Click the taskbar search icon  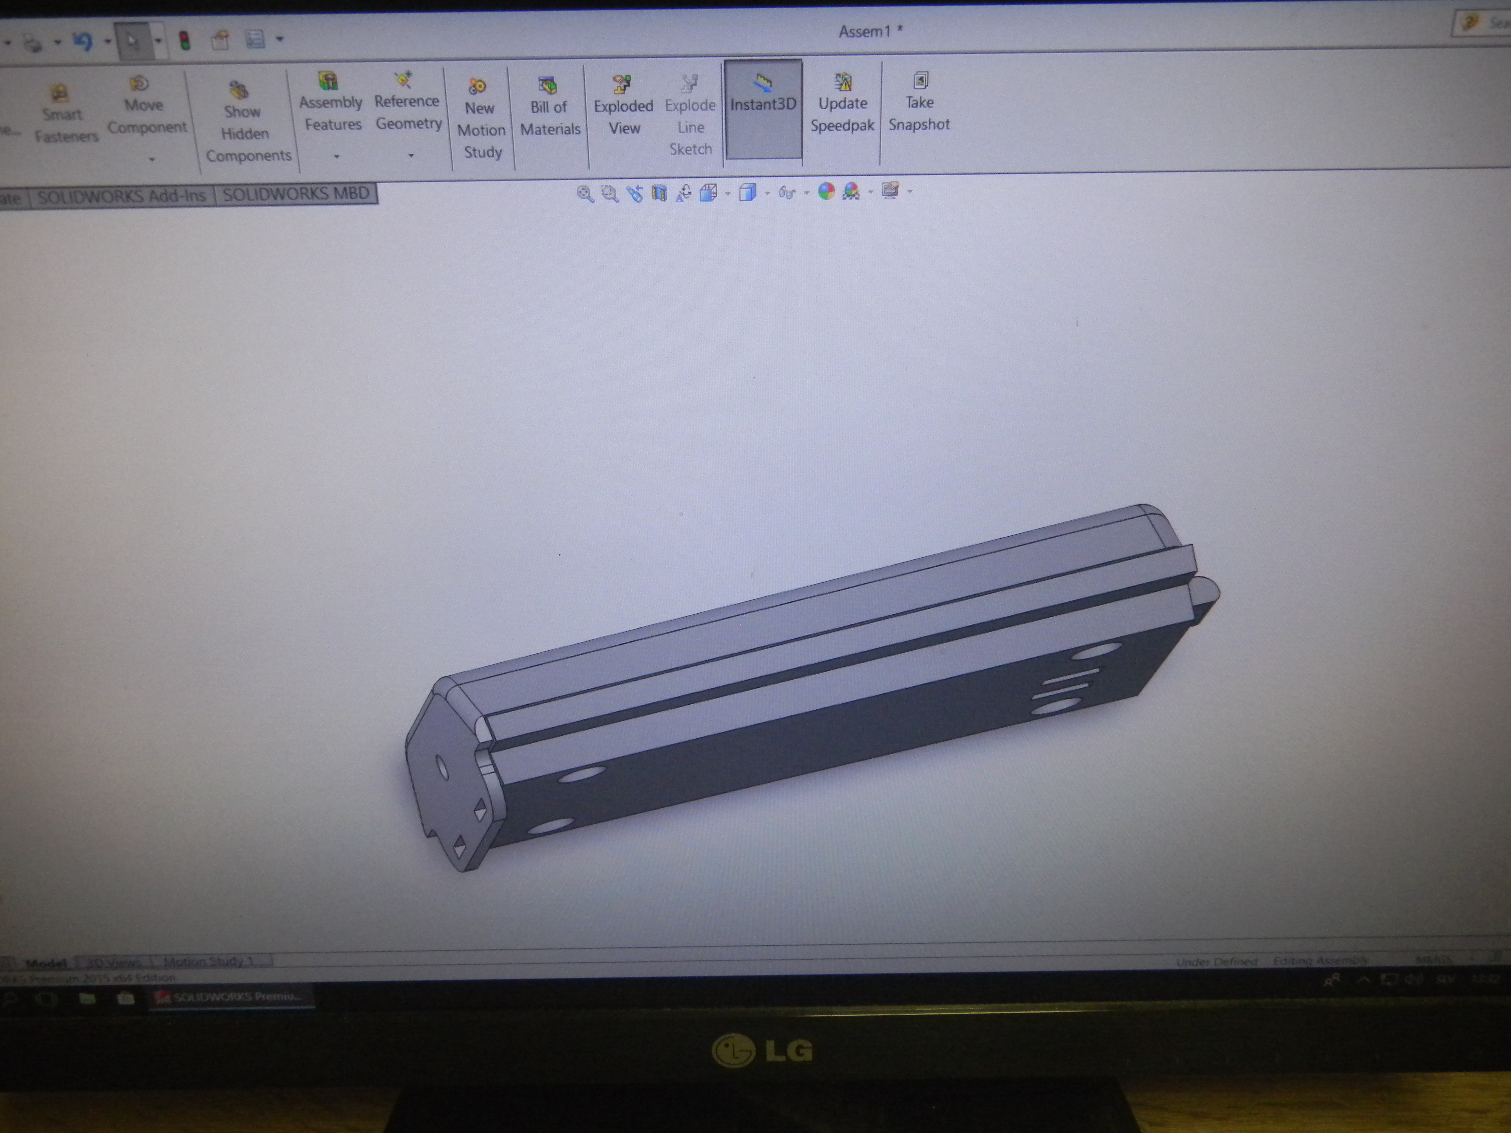[11, 1000]
